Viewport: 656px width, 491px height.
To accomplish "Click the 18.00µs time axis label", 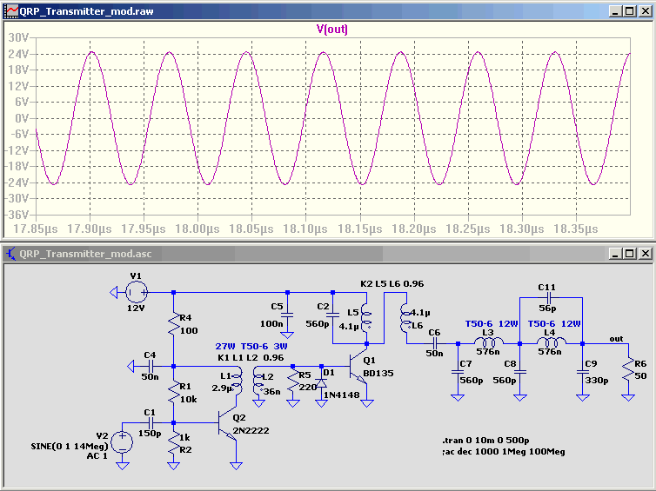I will [x=203, y=228].
